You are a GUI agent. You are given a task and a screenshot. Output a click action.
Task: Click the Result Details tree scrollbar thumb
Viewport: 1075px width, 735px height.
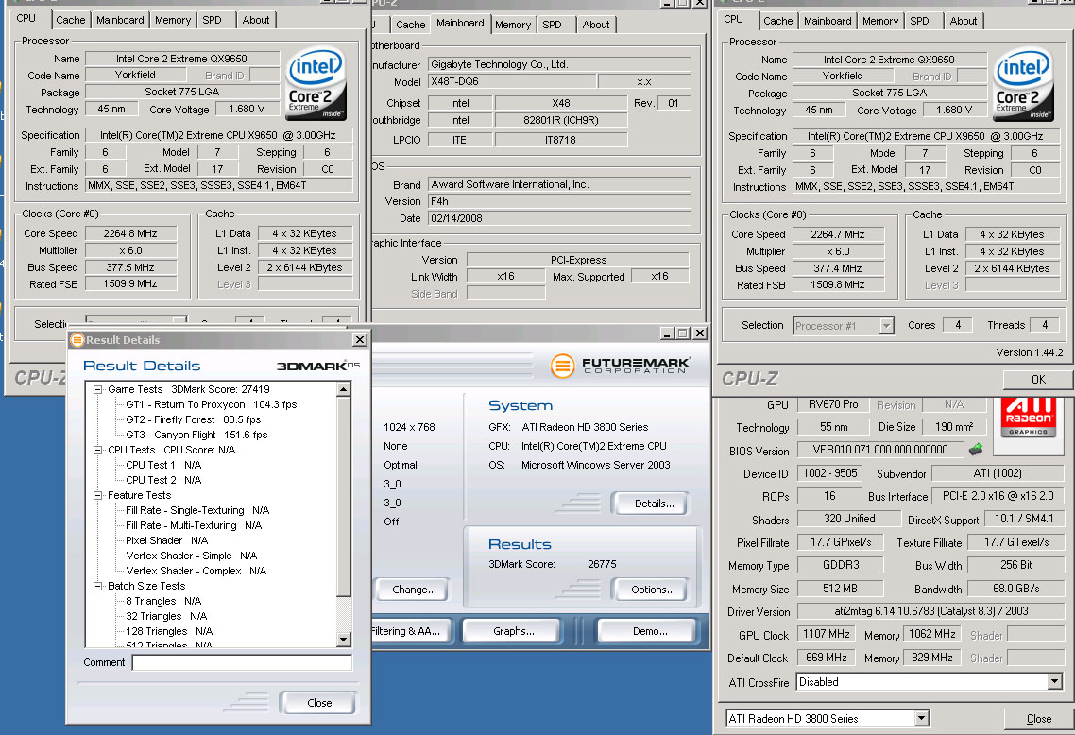click(344, 496)
